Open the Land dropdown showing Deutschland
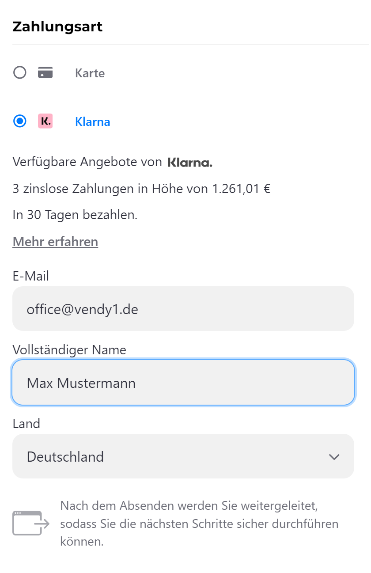The image size is (371, 573). point(183,456)
